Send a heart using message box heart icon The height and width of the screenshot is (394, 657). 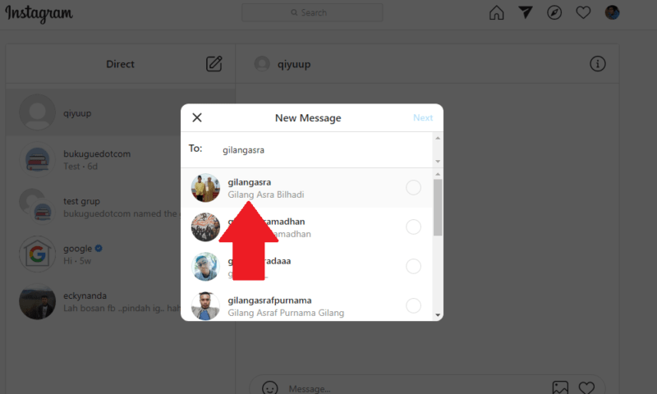coord(586,387)
